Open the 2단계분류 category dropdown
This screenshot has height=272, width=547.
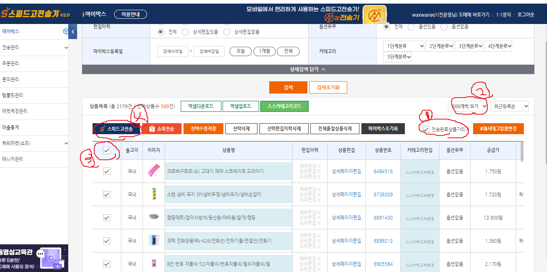(x=440, y=46)
